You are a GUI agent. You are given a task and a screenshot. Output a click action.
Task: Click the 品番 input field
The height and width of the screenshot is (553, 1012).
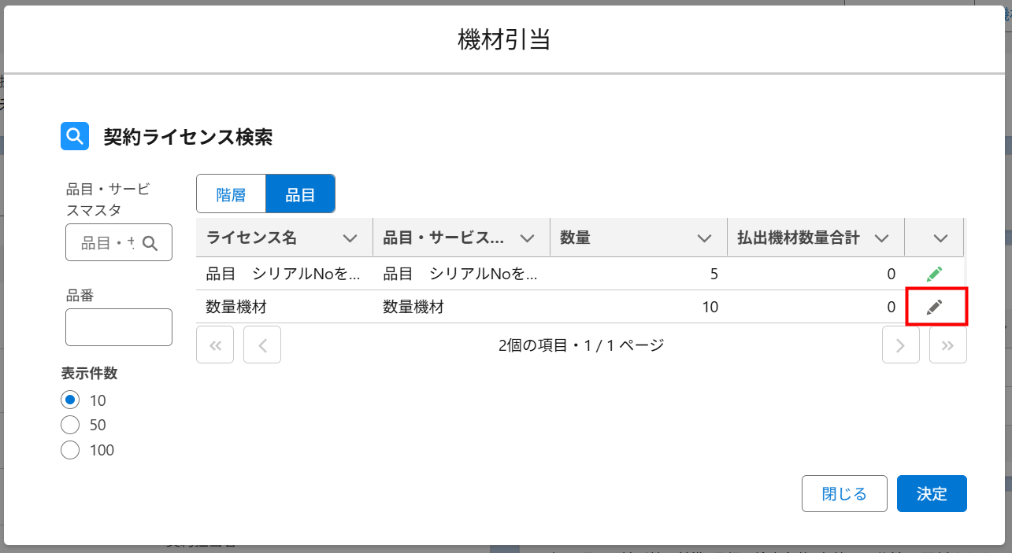pyautogui.click(x=119, y=327)
